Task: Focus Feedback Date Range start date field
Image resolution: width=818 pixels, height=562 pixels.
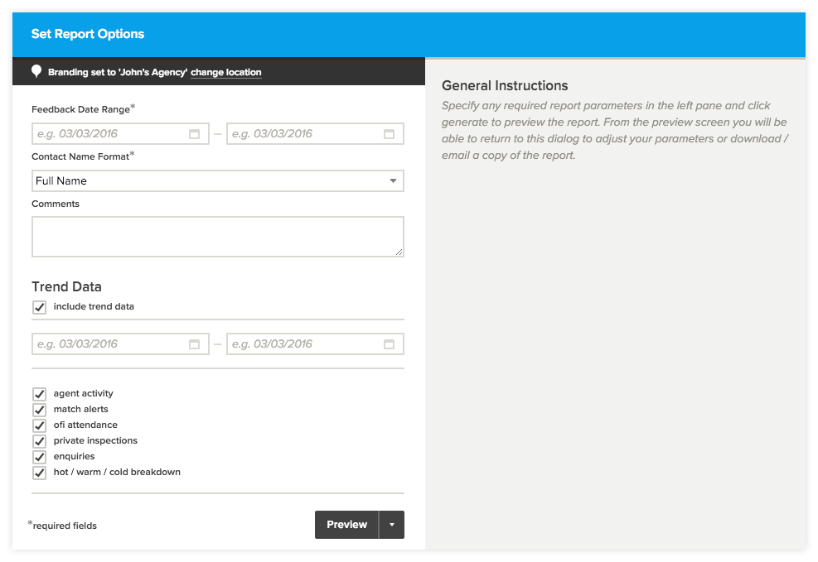Action: [120, 134]
